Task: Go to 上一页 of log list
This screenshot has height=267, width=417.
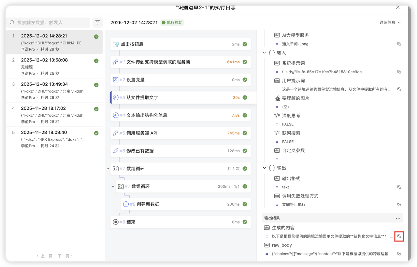Action: (x=45, y=256)
